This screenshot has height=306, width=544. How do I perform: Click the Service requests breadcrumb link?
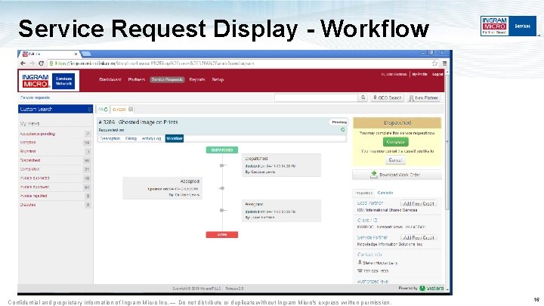coord(35,97)
